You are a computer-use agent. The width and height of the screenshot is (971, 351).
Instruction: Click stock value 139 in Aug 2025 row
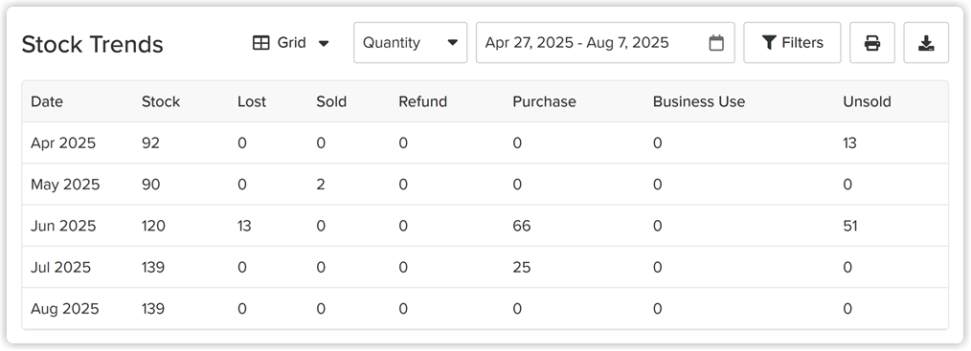[153, 308]
